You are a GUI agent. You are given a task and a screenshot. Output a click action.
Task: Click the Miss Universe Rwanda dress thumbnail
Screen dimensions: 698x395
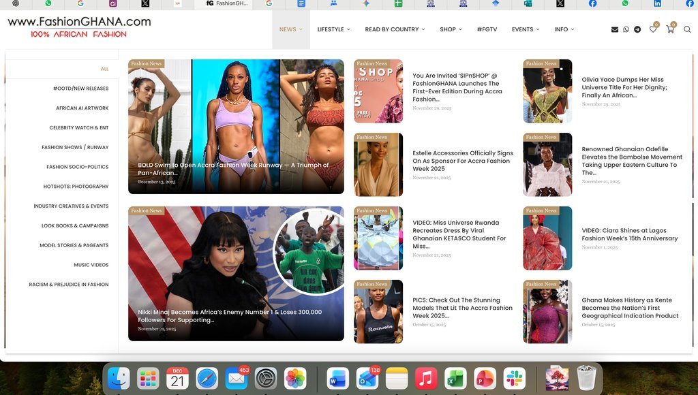coord(378,238)
